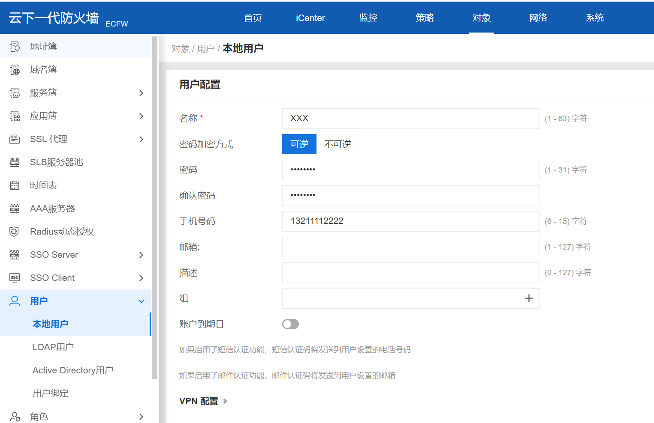Expand the 服务簿 submenu chevron
Image resolution: width=654 pixels, height=423 pixels.
click(x=141, y=93)
